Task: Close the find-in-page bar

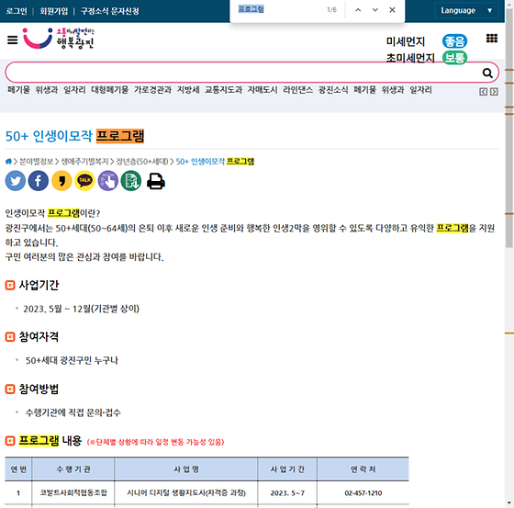Action: click(x=392, y=10)
